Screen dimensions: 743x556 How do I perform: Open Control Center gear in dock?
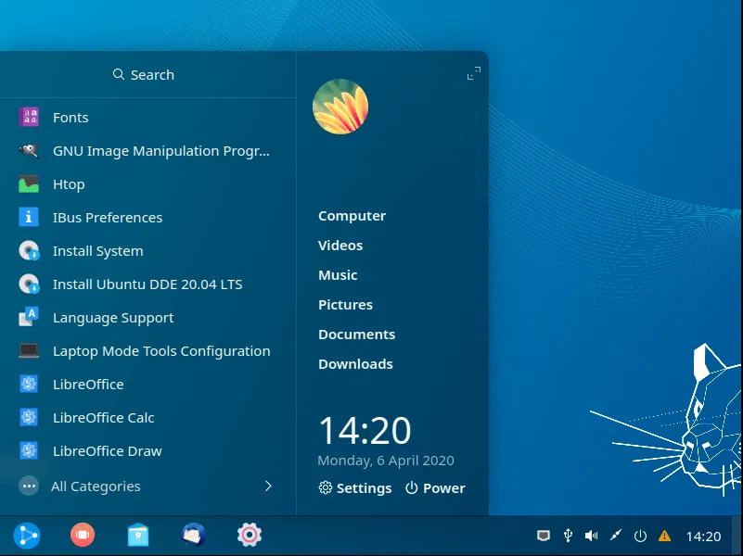(250, 535)
